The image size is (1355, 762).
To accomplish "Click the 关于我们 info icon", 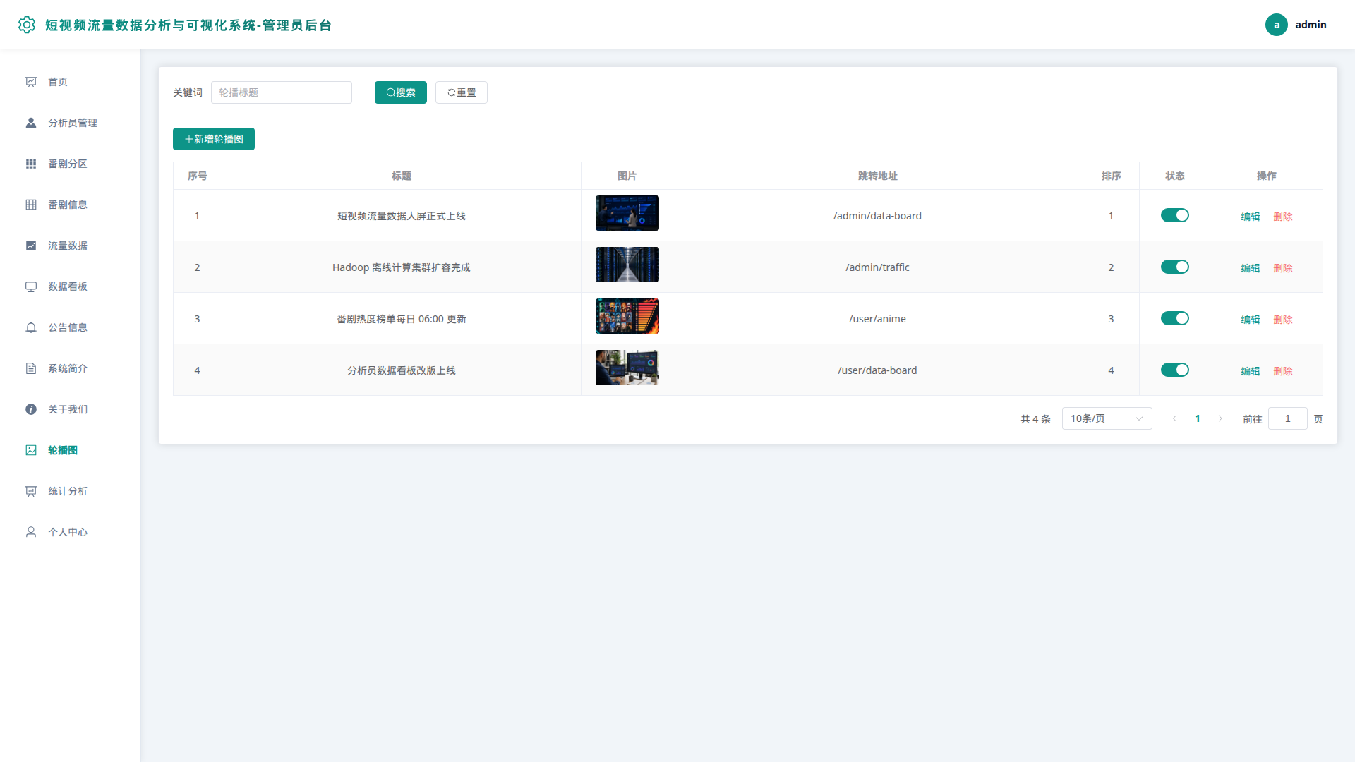I will coord(31,409).
